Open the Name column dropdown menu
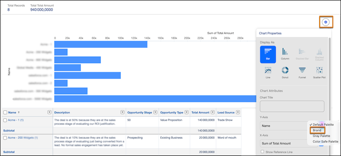341x156 pixels. coord(49,112)
